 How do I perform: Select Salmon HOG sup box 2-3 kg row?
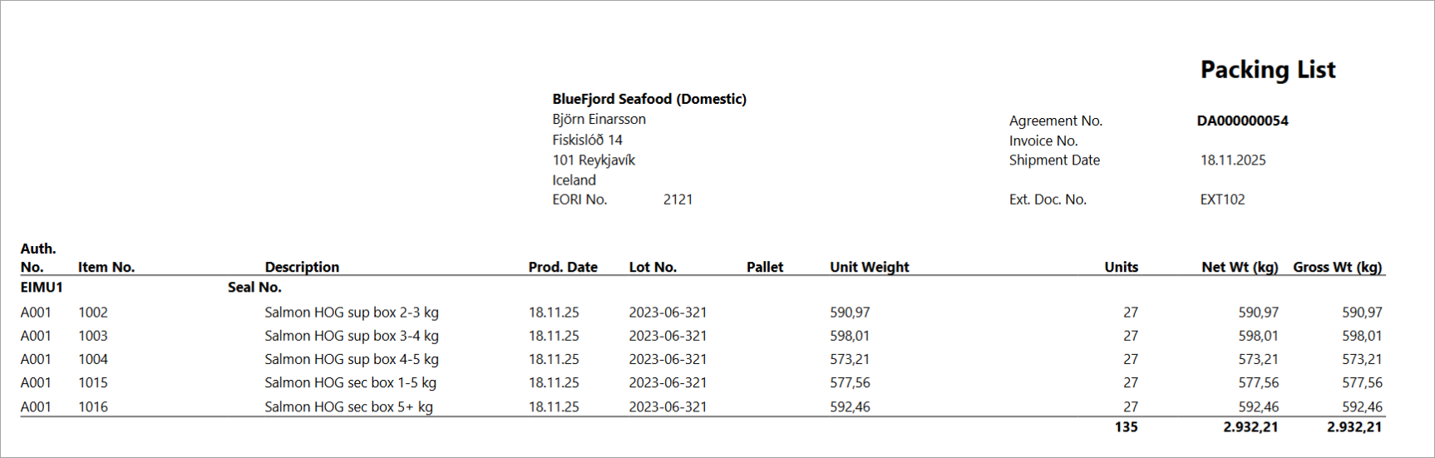[702, 313]
